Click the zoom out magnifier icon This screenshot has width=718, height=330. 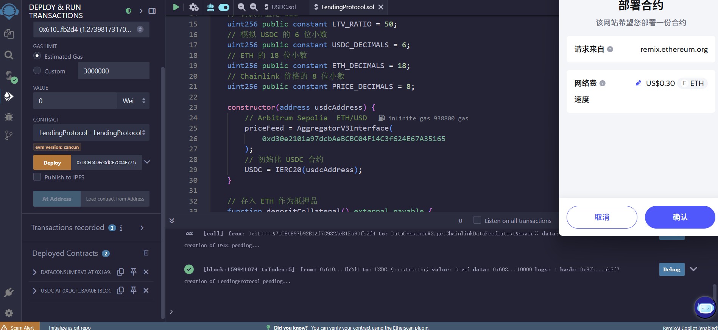tap(241, 7)
